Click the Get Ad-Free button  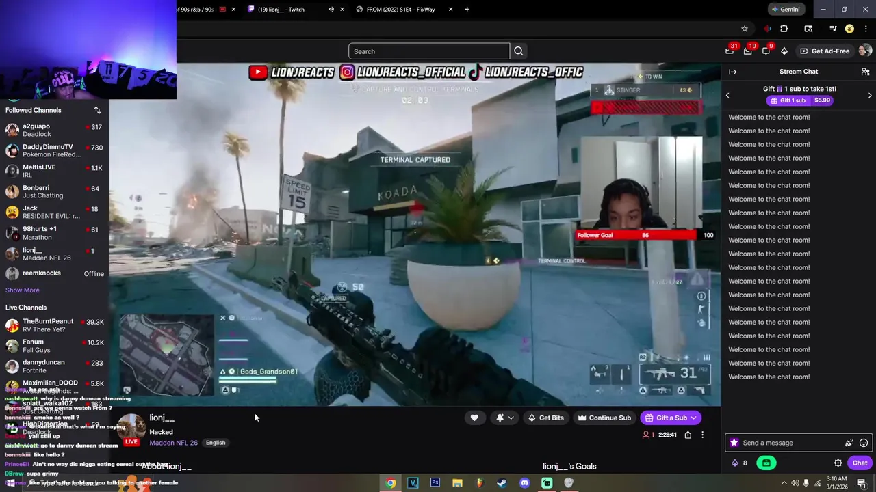(825, 51)
